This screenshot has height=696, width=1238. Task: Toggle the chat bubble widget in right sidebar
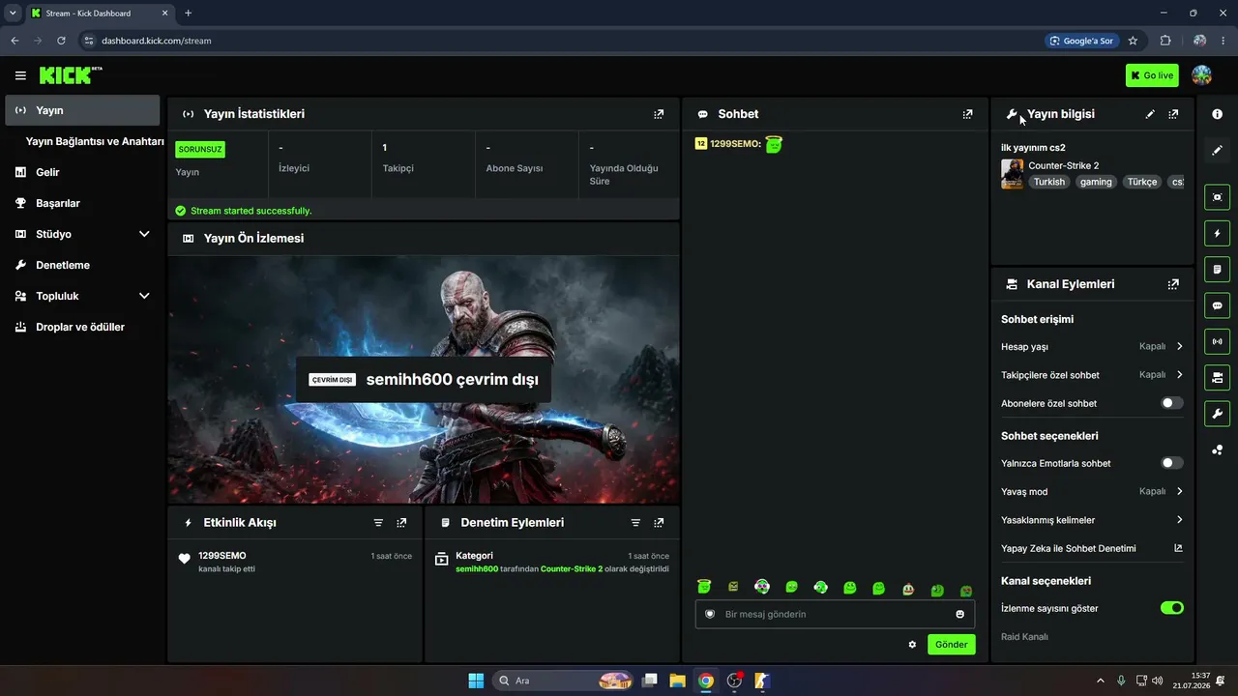click(x=1217, y=305)
